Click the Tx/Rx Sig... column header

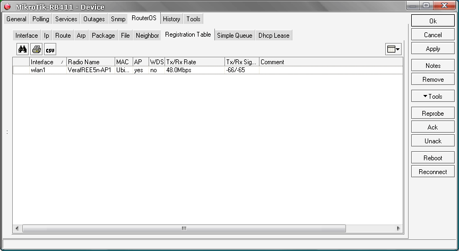tap(242, 62)
